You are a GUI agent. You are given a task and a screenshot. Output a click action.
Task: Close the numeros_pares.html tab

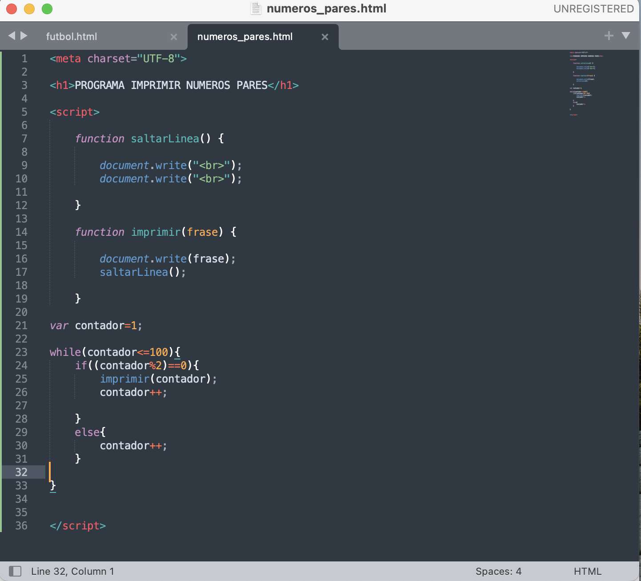pyautogui.click(x=325, y=37)
